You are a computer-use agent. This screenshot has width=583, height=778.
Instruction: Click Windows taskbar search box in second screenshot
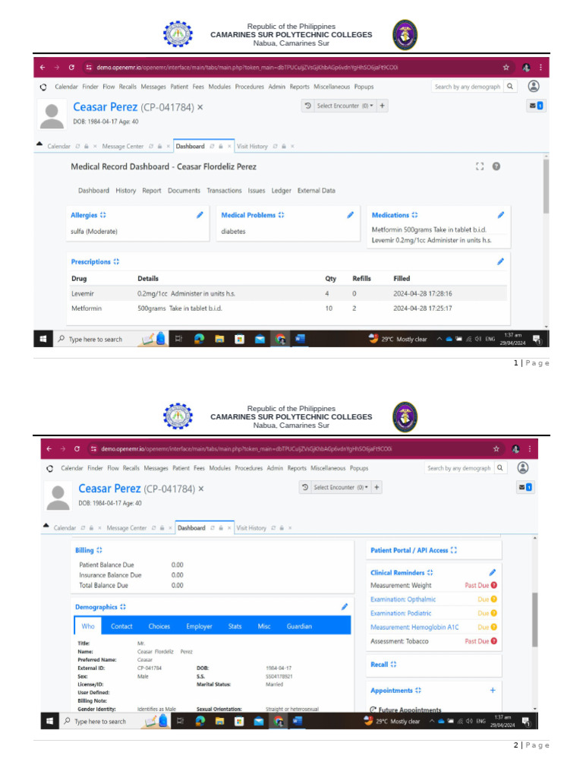pyautogui.click(x=99, y=721)
